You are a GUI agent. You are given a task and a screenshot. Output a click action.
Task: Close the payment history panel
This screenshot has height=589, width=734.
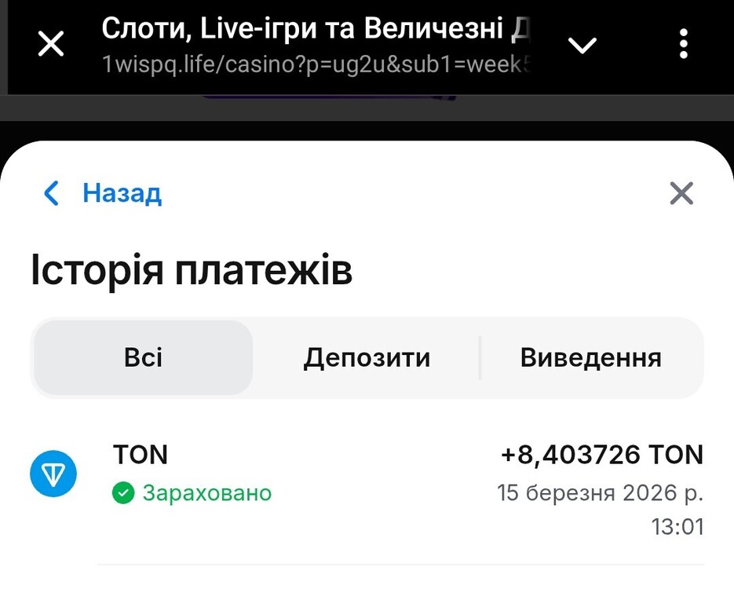click(x=681, y=192)
